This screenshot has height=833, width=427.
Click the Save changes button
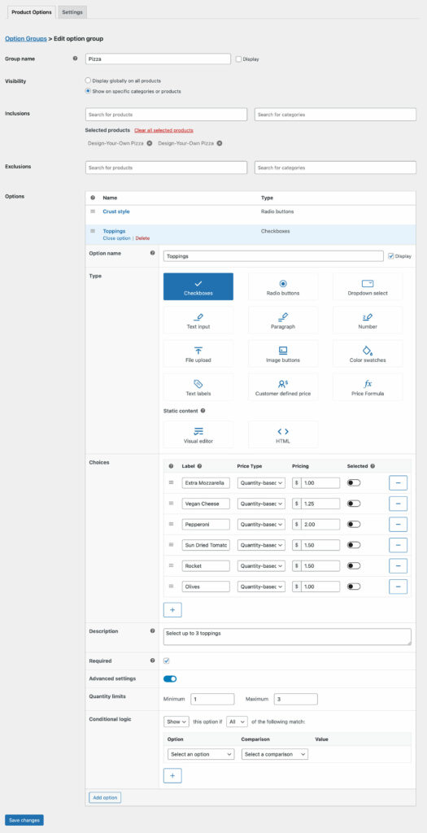pos(24,820)
